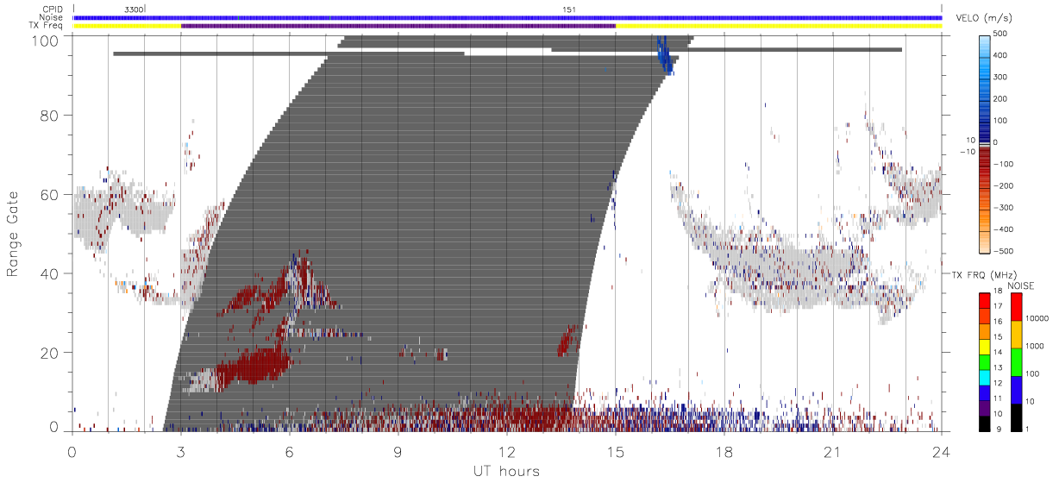Click the −10 threshold label on velocity scale
This screenshot has width=1059, height=489.
pyautogui.click(x=967, y=152)
